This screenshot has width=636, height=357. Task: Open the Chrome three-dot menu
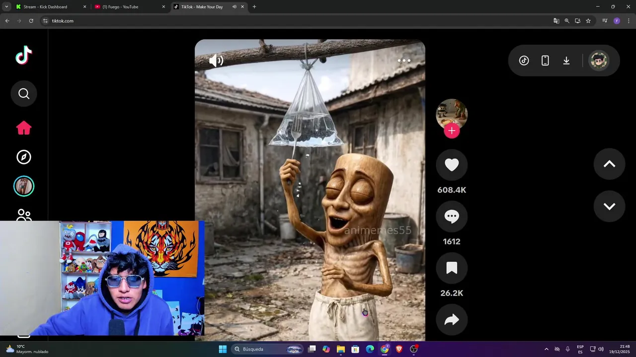629,21
